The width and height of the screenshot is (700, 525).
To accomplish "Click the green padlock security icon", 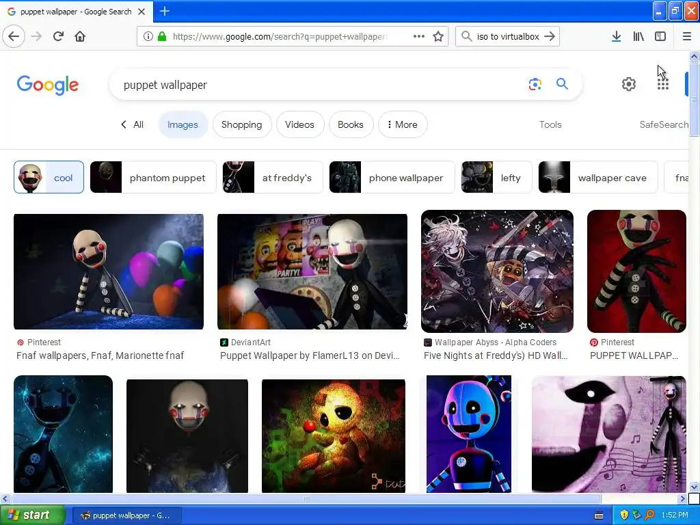I will click(162, 36).
